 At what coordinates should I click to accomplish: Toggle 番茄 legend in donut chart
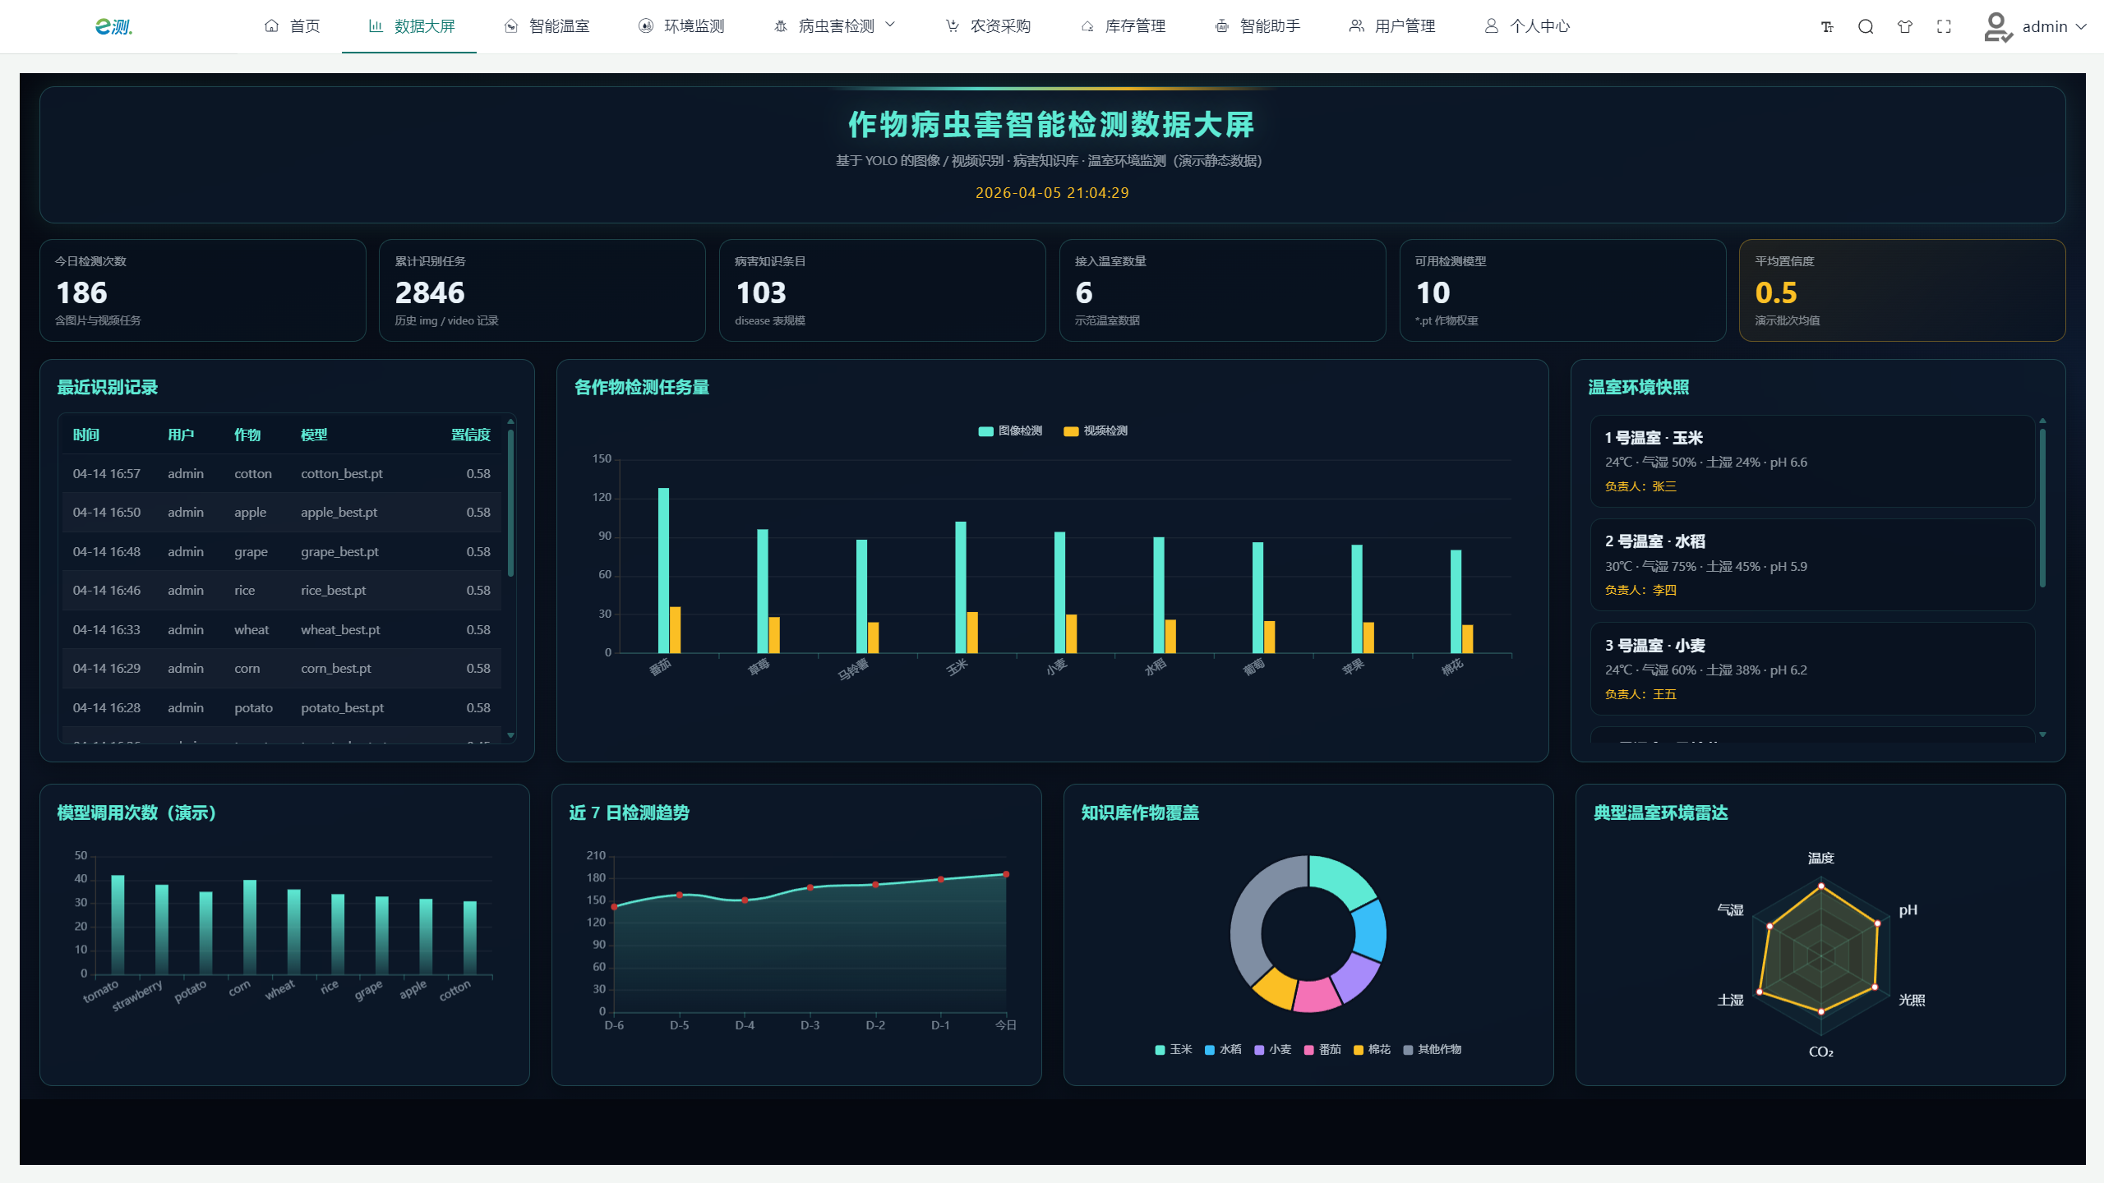pos(1322,1050)
